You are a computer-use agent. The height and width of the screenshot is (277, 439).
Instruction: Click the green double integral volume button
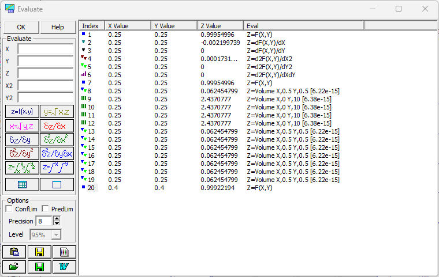tap(22, 168)
